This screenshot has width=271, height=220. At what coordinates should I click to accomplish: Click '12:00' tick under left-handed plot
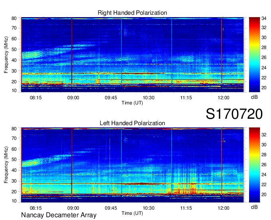[x=224, y=208]
